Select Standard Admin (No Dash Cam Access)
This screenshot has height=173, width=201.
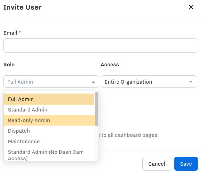pos(49,155)
